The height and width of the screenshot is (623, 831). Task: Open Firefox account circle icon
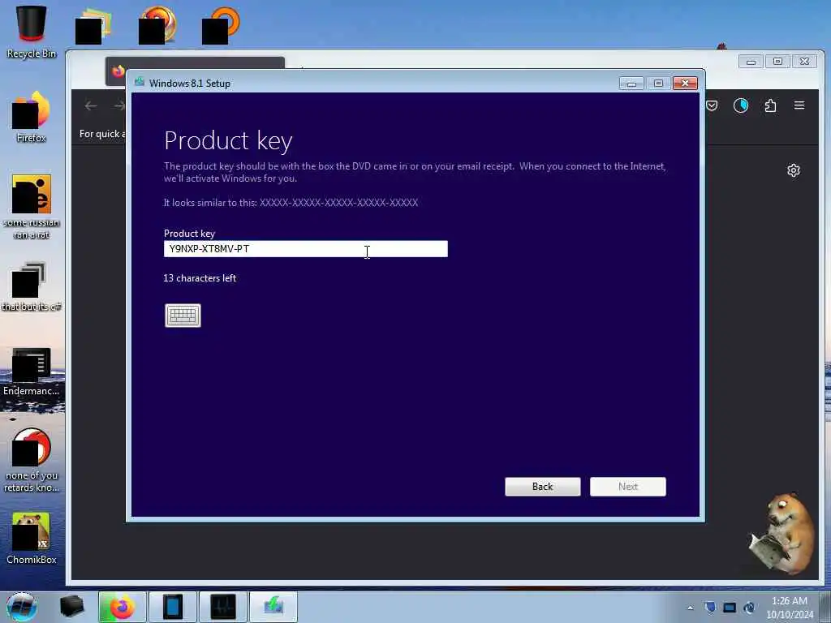click(741, 105)
